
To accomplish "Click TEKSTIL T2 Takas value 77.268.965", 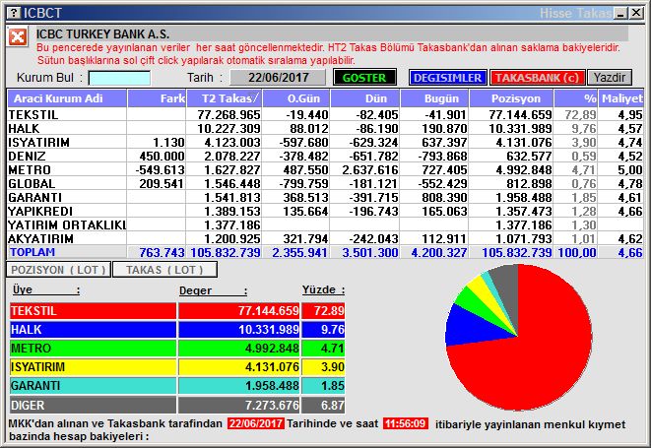I will 228,114.
